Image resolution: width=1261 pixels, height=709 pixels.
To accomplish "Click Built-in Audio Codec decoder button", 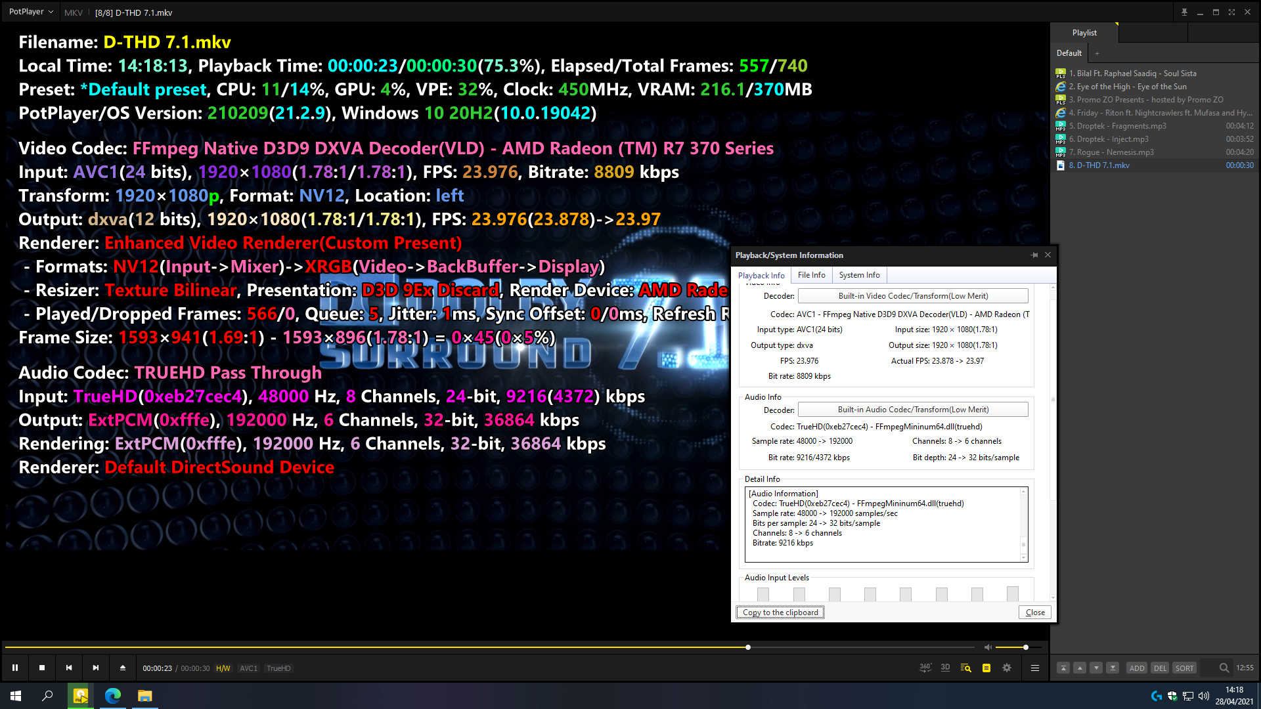I will [x=913, y=410].
